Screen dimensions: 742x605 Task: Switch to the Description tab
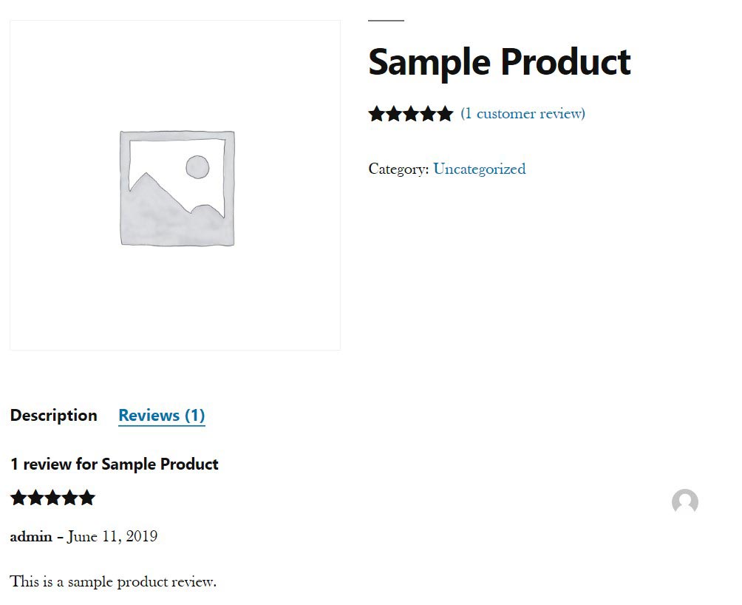pos(53,416)
